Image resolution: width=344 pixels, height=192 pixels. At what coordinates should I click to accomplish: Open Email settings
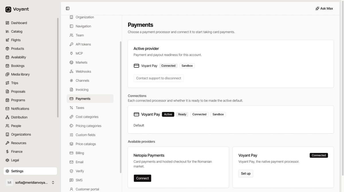[x=90, y=162]
